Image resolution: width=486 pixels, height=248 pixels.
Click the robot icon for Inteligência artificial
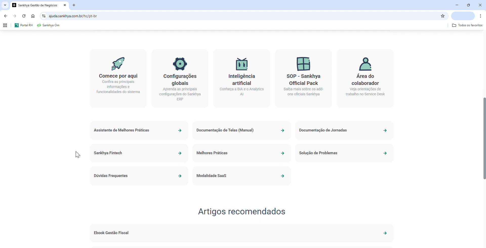coord(242,64)
